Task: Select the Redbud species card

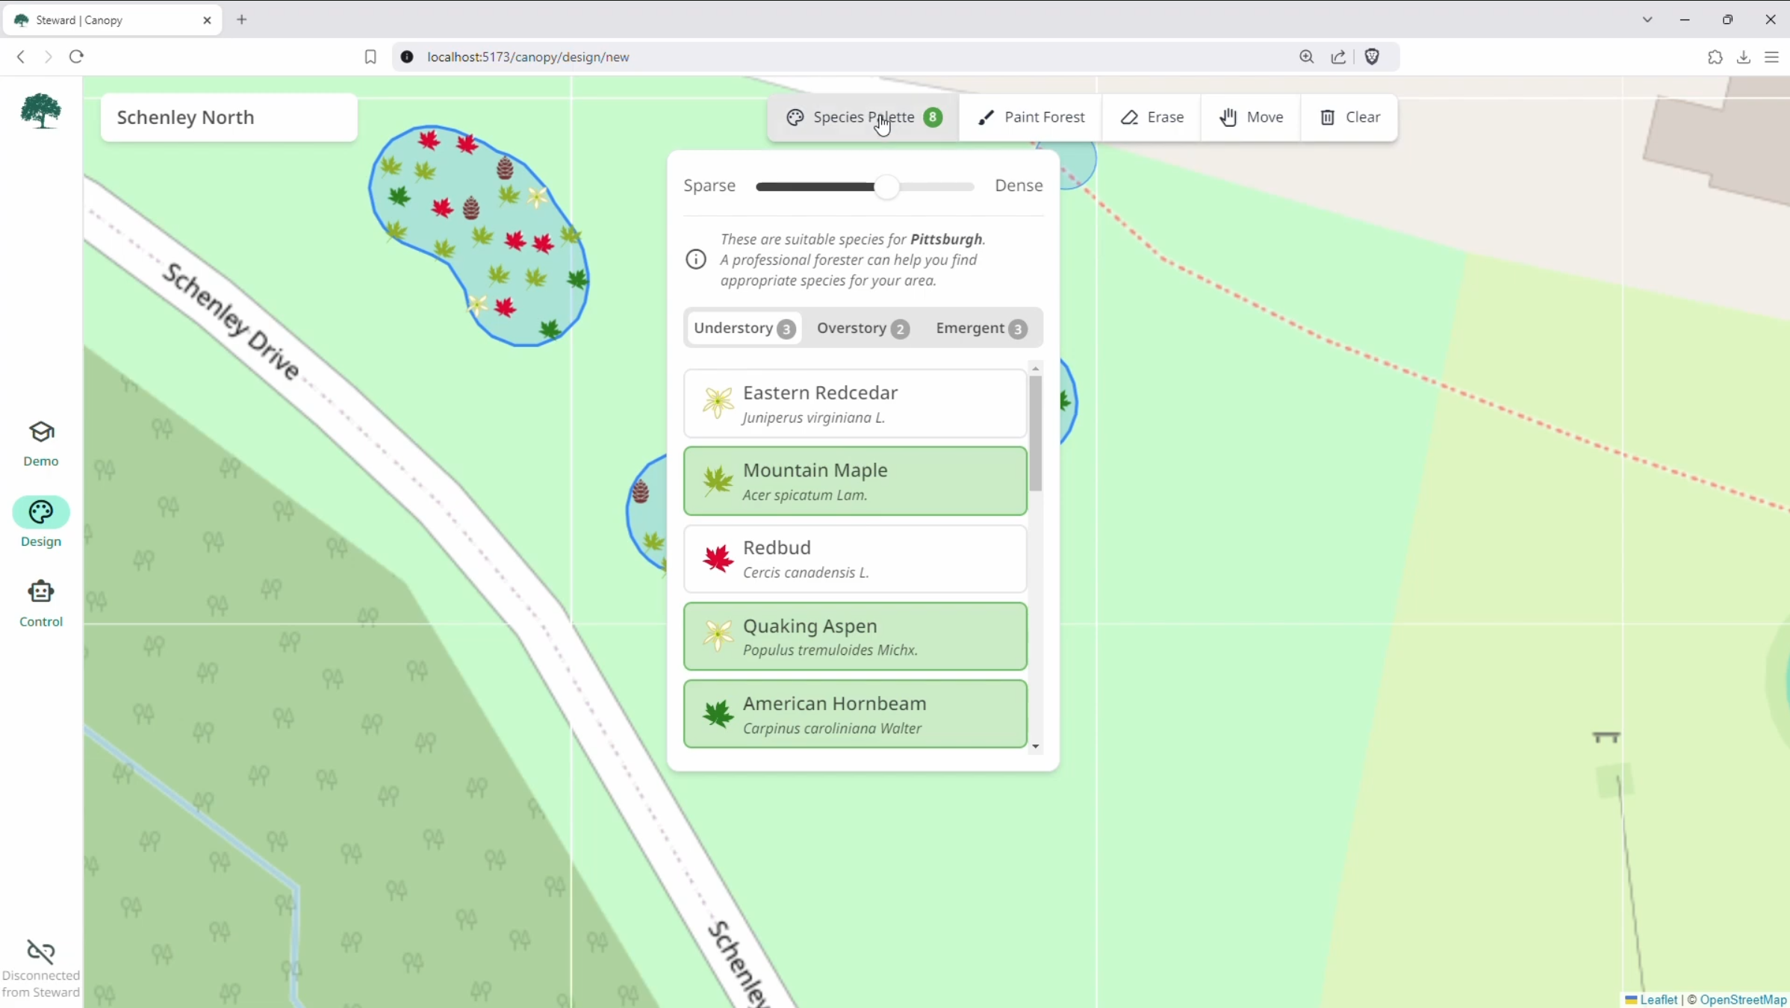Action: coord(854,559)
